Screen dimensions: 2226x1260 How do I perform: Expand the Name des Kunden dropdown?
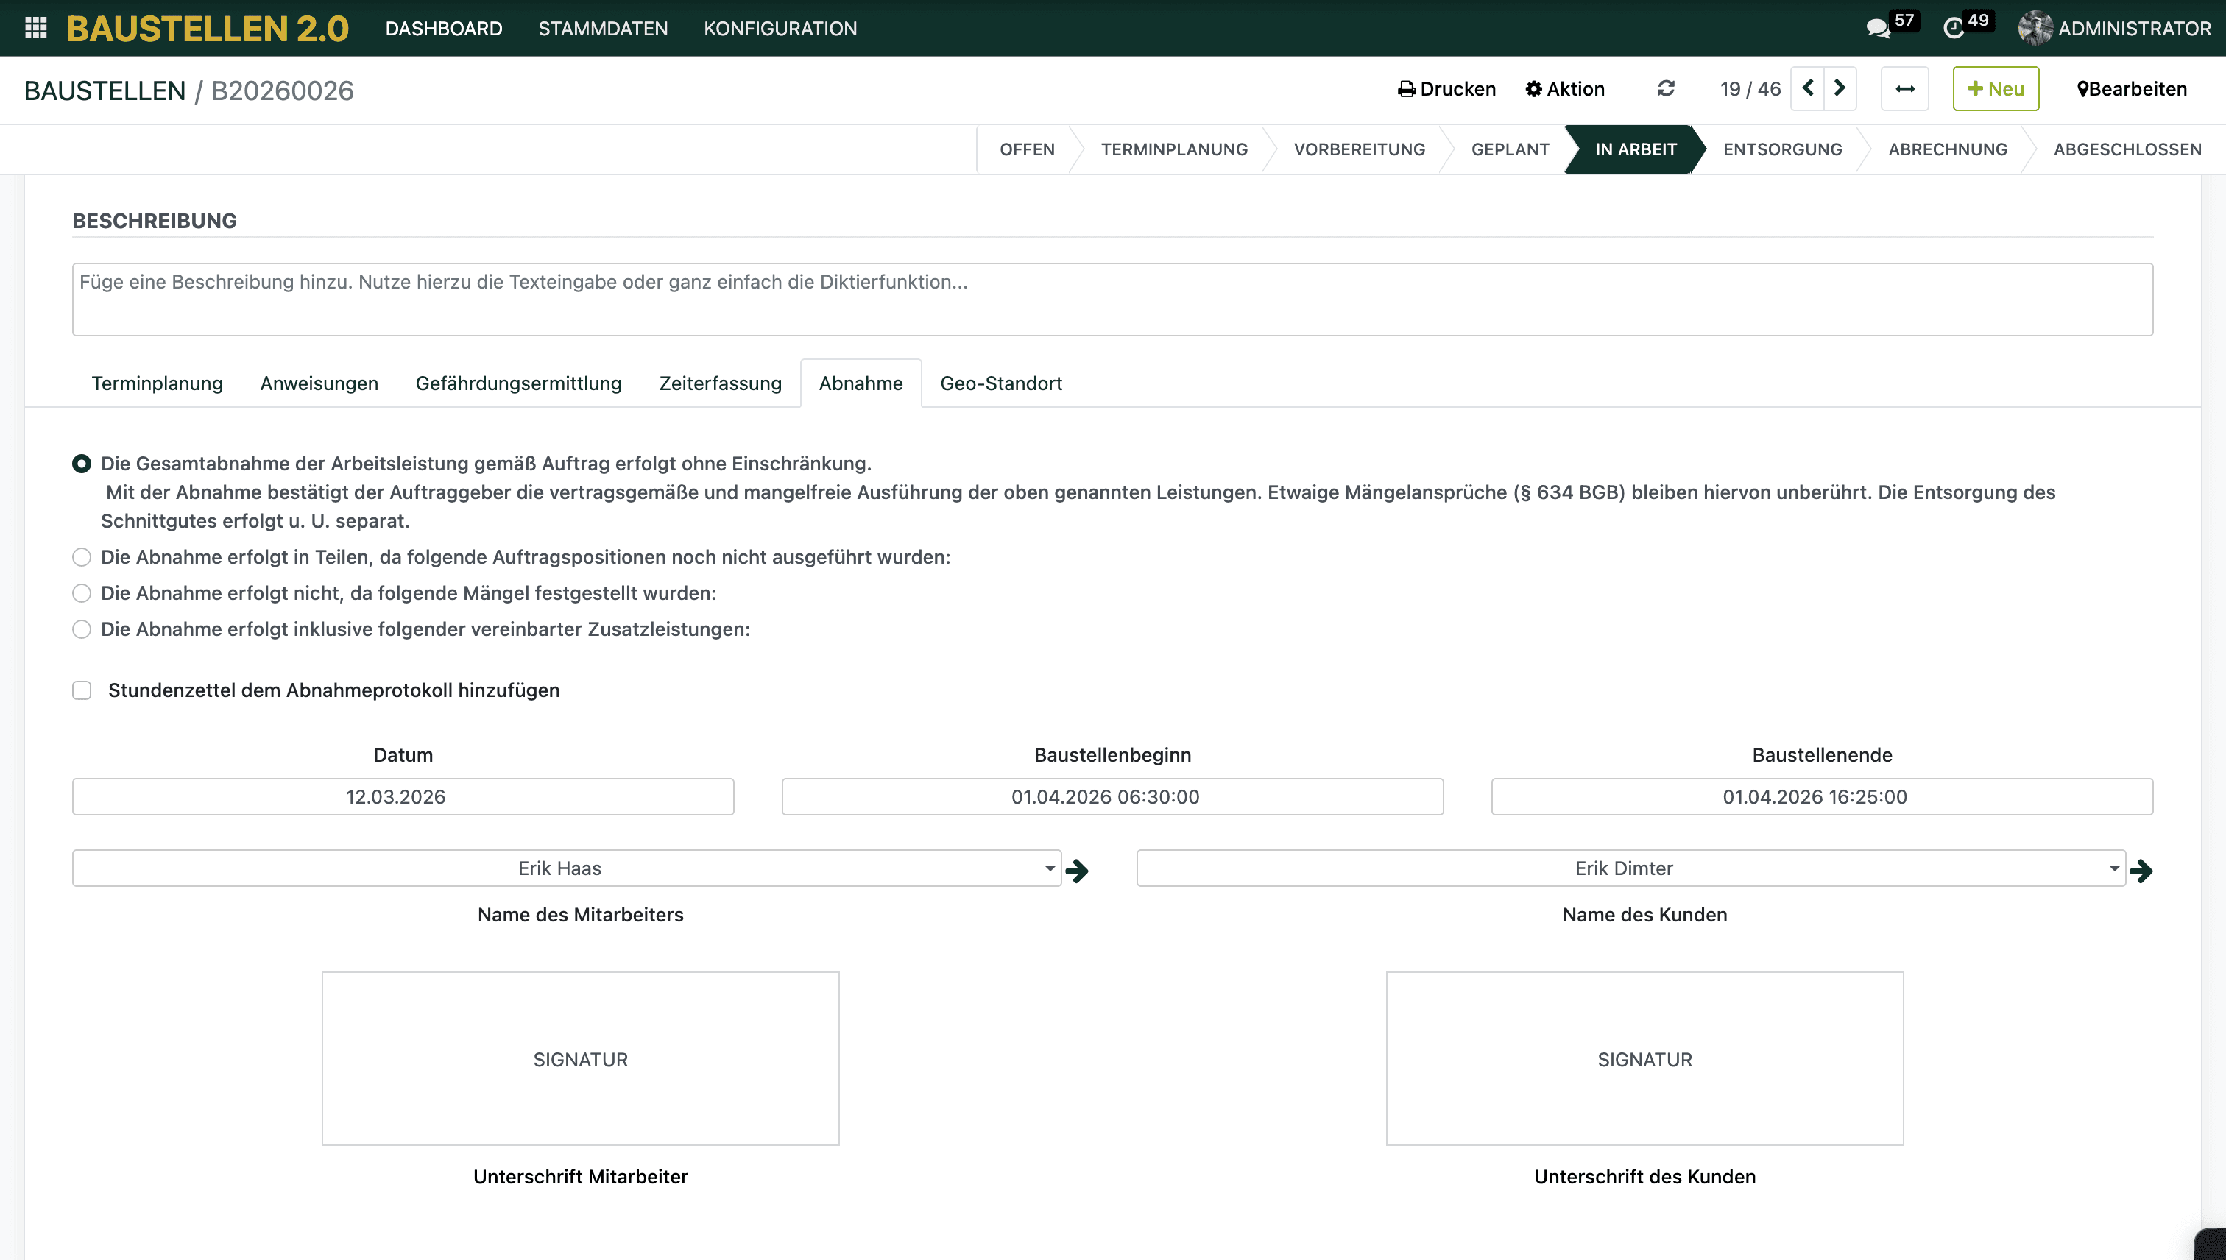(2113, 868)
